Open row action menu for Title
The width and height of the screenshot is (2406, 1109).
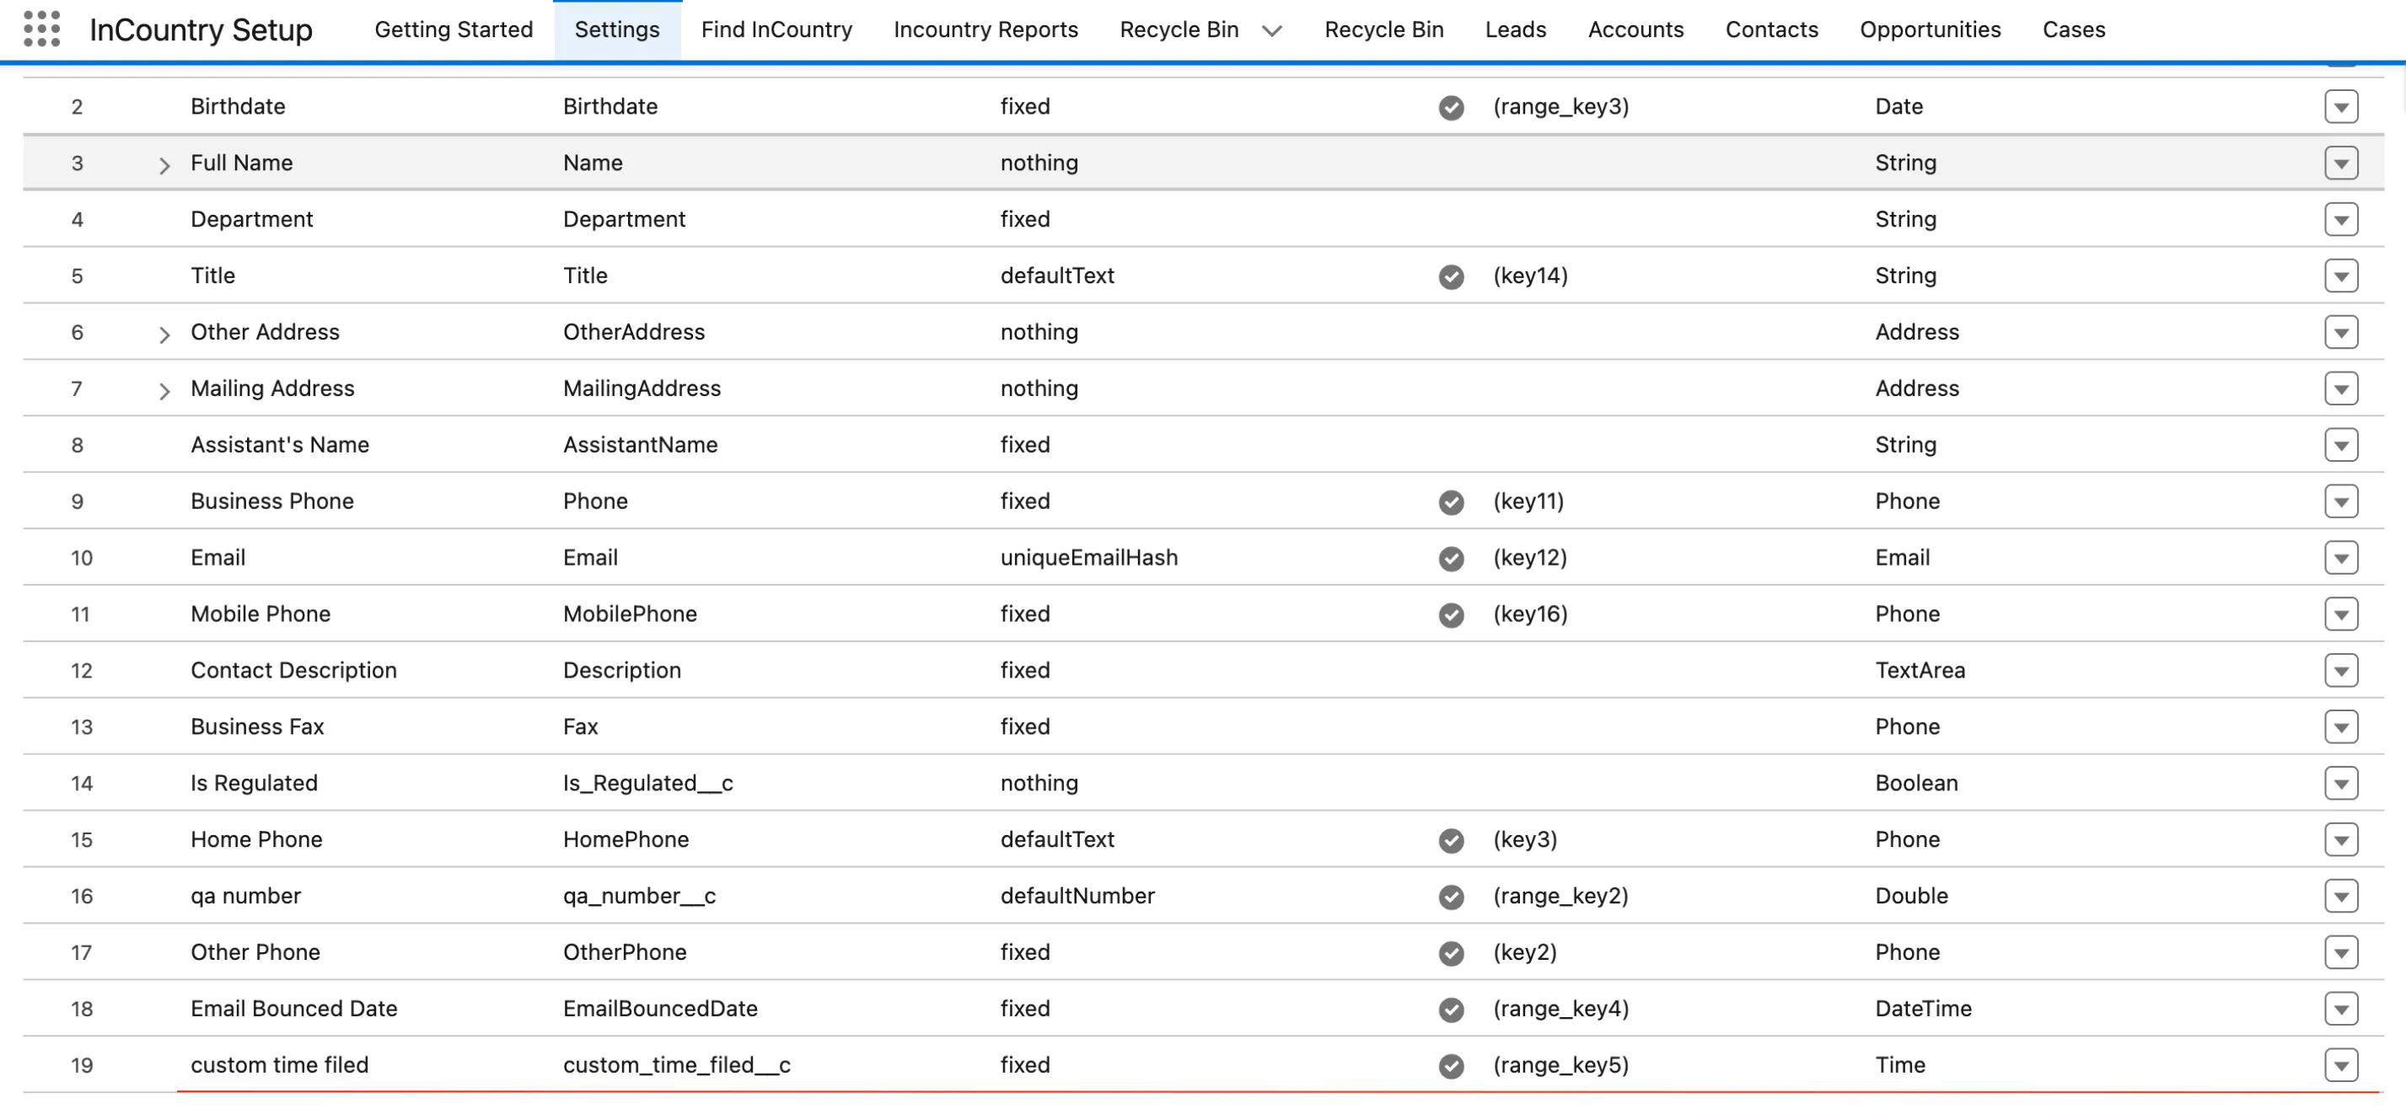coord(2339,276)
